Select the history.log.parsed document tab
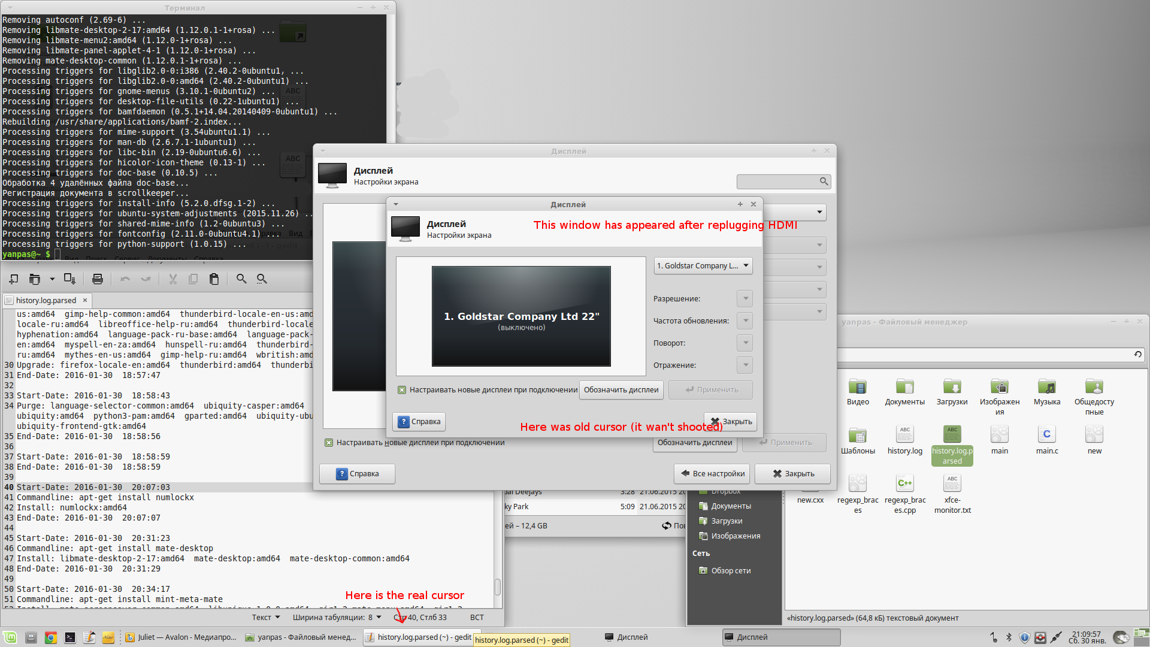 46,301
